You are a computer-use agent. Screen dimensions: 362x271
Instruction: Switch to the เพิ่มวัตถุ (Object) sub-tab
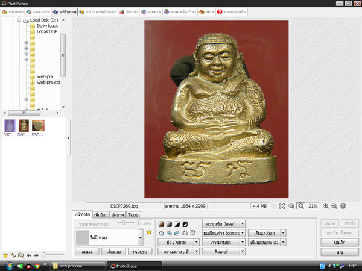point(101,215)
